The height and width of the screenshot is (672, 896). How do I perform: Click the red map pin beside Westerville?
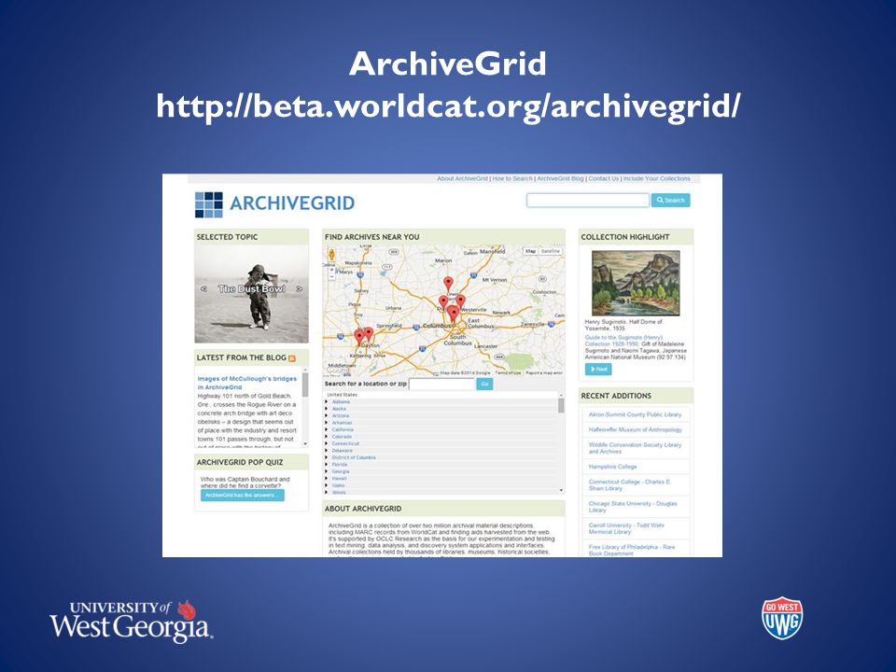460,301
